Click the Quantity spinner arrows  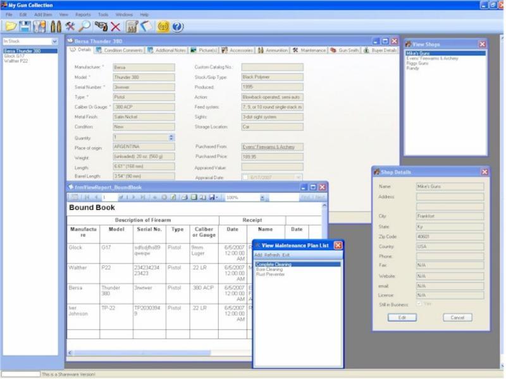tap(171, 138)
